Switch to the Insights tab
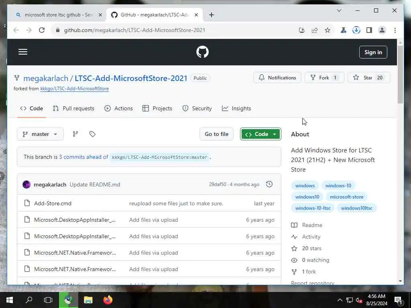The image size is (411, 308). pos(236,108)
